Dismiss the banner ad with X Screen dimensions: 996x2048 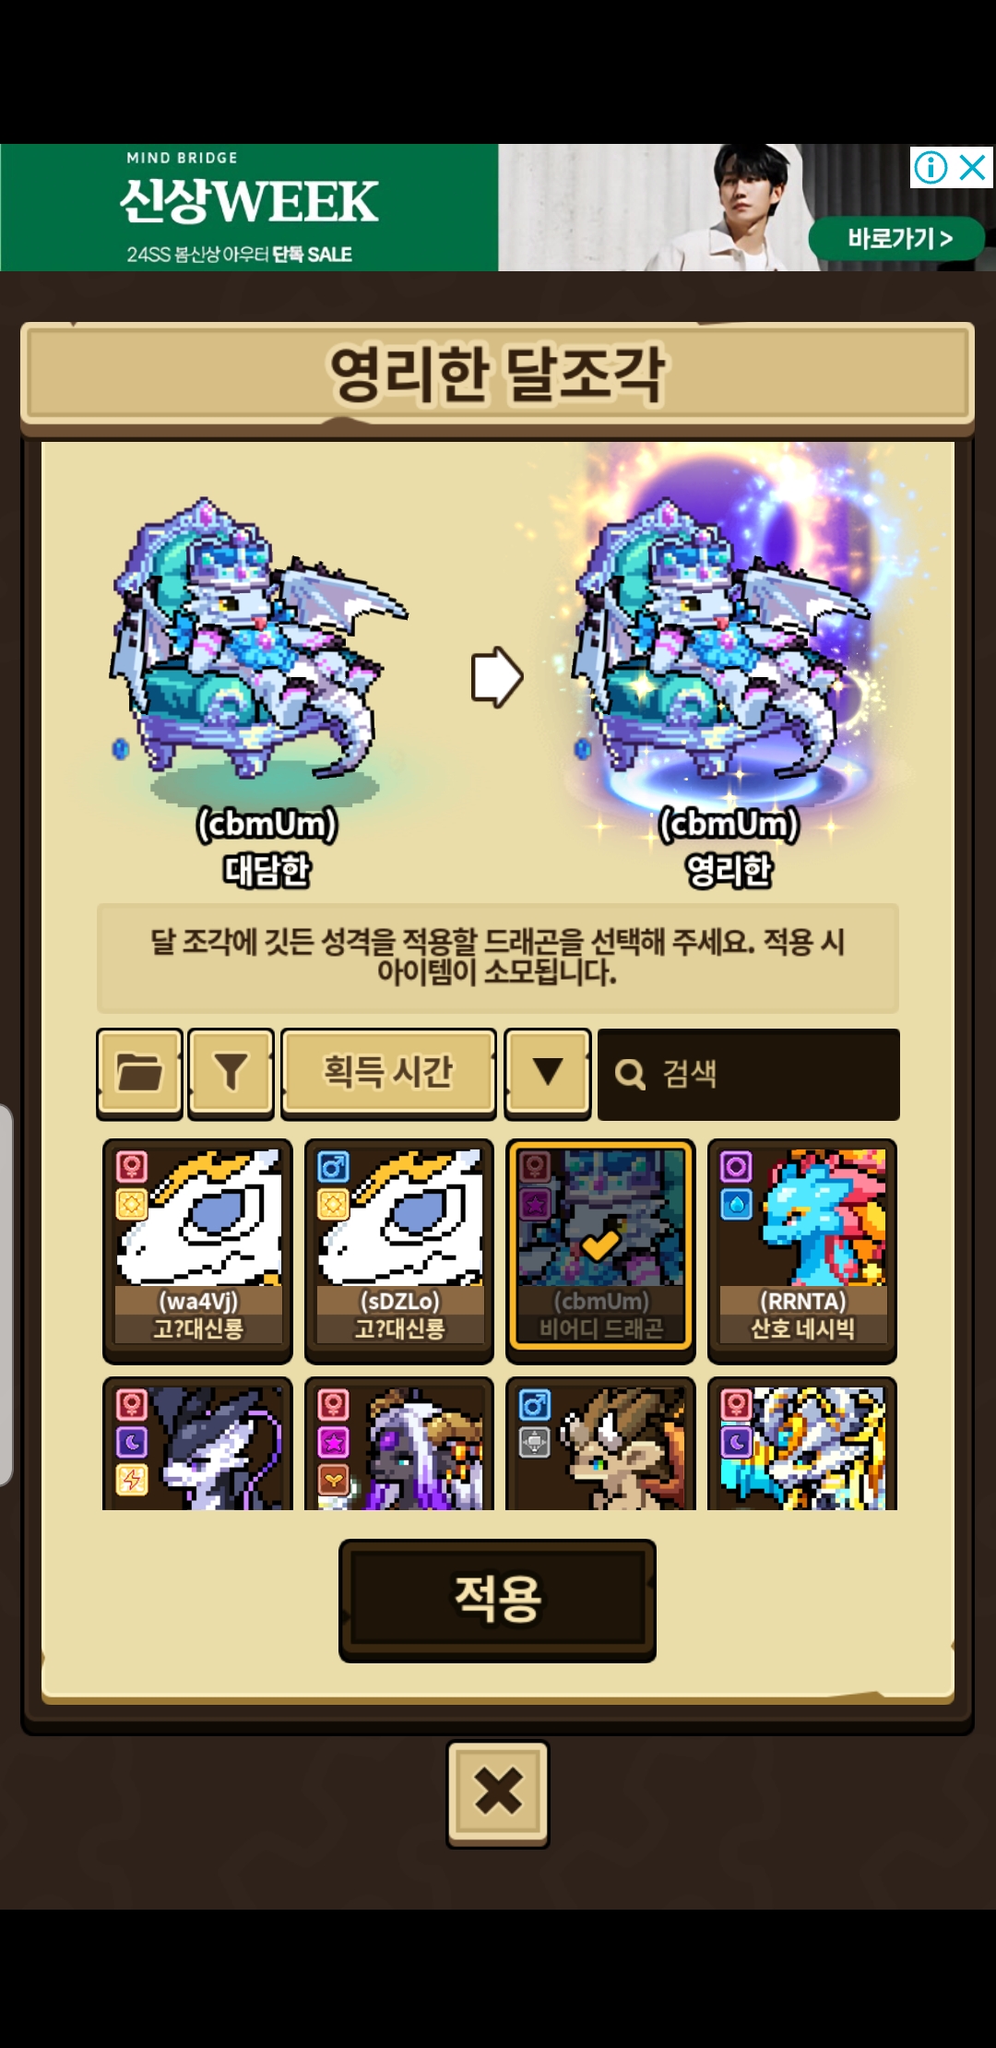(x=973, y=168)
